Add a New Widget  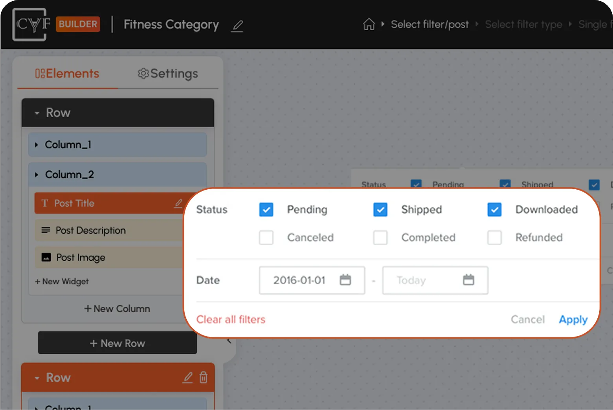62,282
